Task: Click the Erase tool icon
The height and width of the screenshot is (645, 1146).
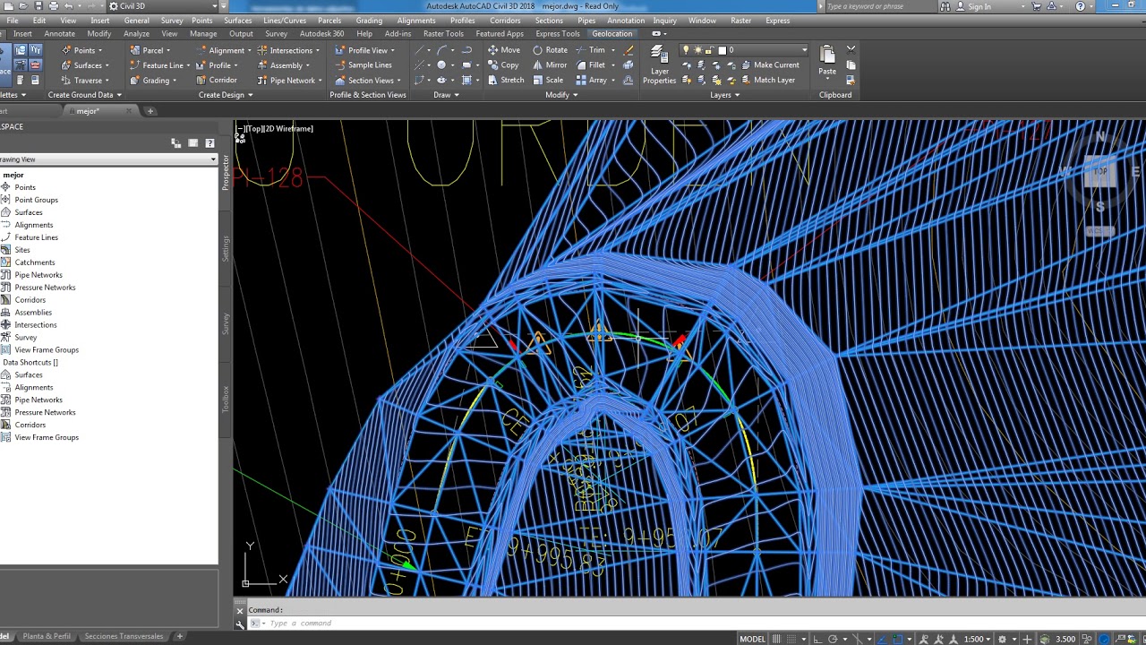Action: click(x=629, y=50)
